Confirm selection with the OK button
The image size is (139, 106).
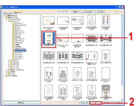coord(95,103)
